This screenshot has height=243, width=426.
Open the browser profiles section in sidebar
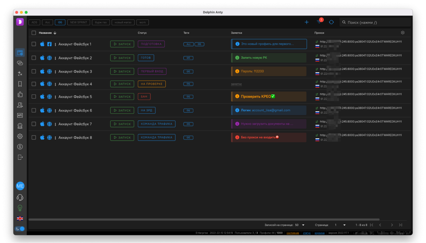[x=20, y=52]
